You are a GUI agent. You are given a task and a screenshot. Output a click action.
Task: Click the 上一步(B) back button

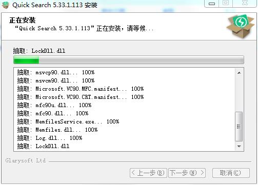[148, 173]
